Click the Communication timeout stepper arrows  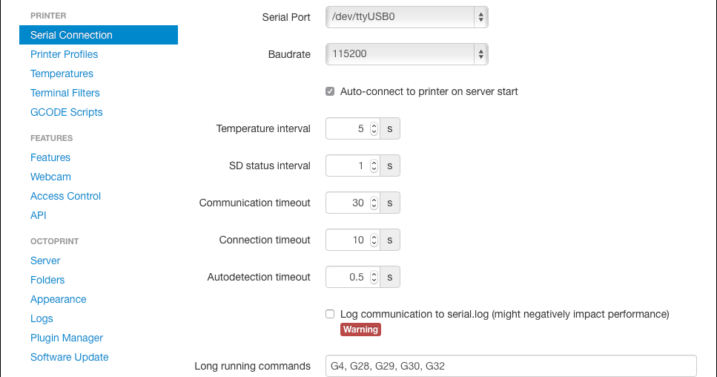pos(374,203)
